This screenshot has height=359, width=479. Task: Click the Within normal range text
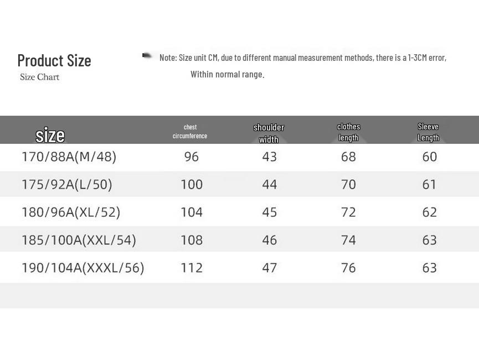[x=227, y=74]
